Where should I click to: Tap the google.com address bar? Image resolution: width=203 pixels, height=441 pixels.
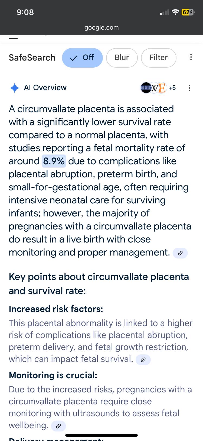click(101, 27)
